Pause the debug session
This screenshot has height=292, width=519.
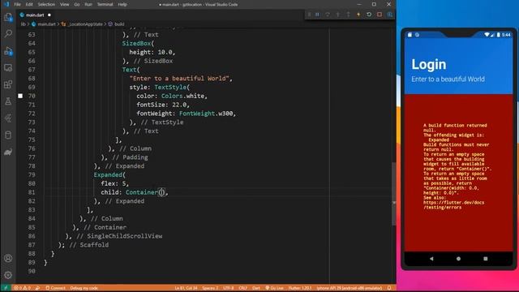click(317, 15)
